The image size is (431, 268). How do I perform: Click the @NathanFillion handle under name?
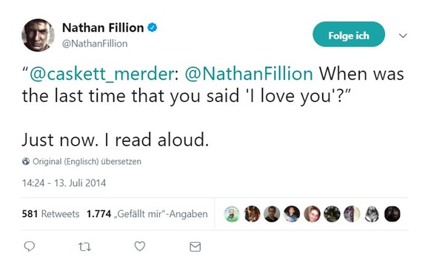tap(95, 44)
